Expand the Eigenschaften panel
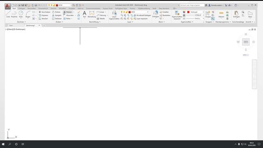263x148 pixels. 187,22
